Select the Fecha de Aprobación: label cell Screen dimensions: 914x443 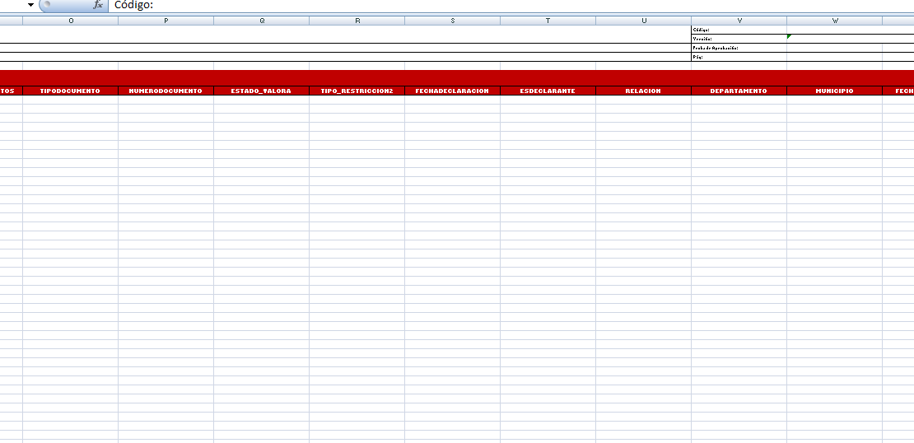pos(739,48)
